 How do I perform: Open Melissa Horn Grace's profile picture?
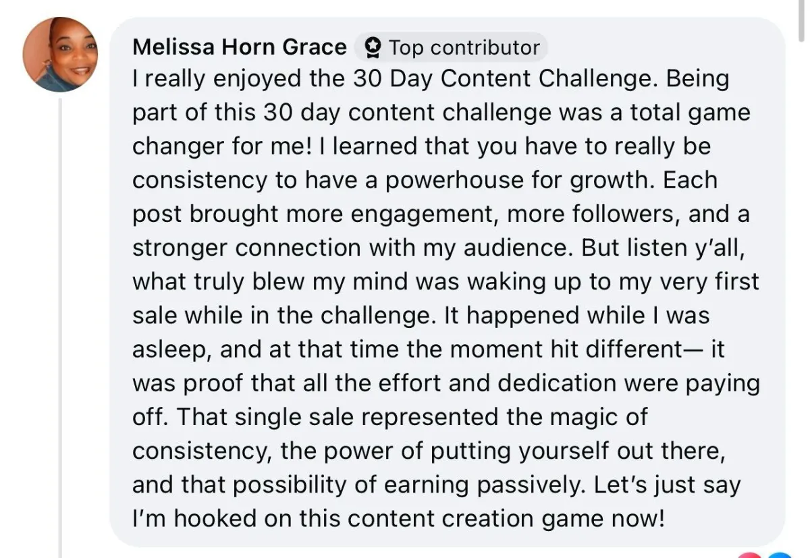click(59, 55)
